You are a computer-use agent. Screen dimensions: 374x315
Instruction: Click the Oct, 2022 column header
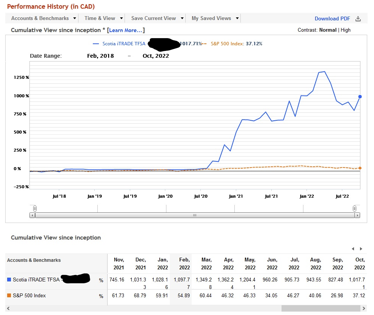(x=360, y=263)
